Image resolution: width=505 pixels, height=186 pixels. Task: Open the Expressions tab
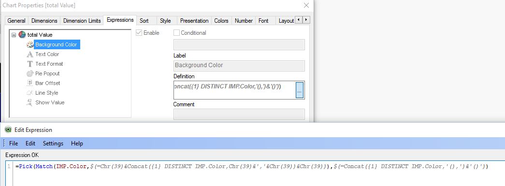pos(120,20)
